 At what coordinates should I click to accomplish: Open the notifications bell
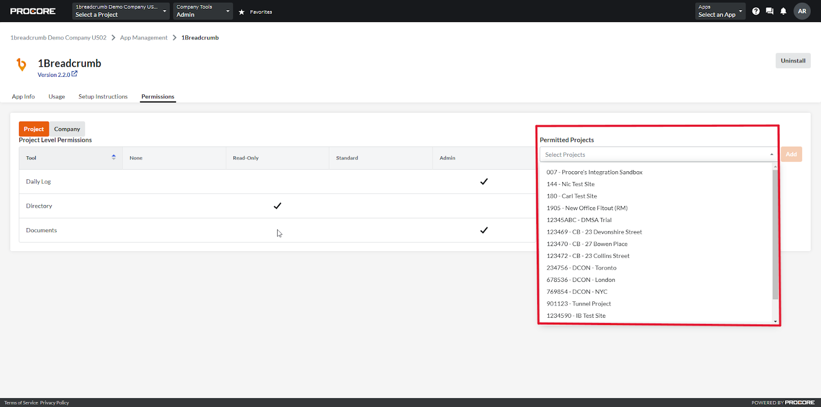click(x=784, y=11)
